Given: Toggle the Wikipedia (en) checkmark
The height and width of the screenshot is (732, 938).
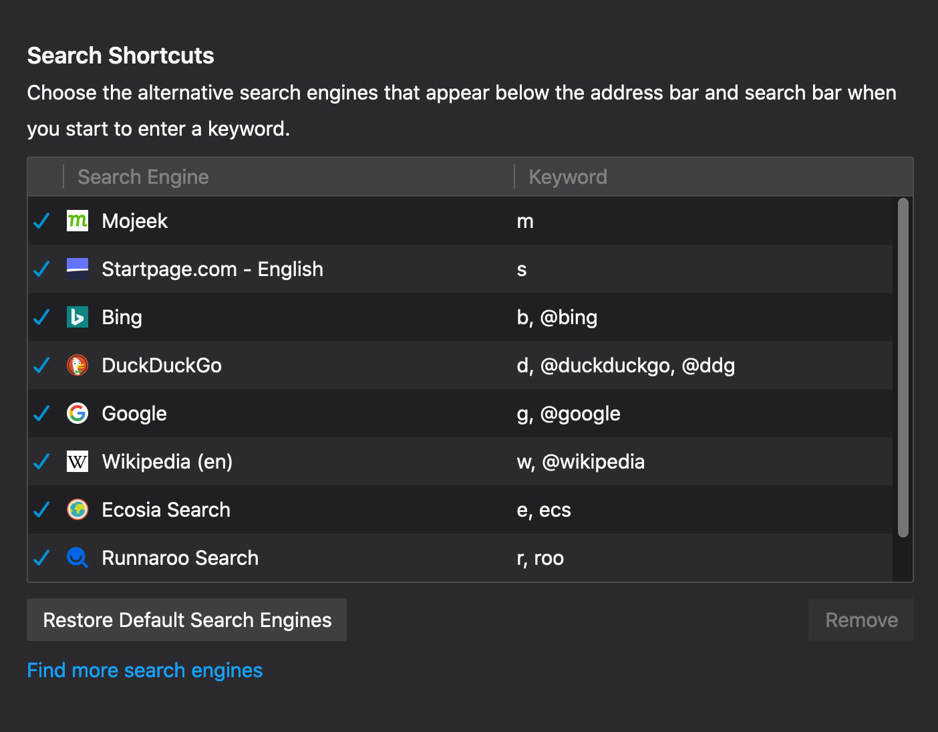Looking at the screenshot, I should pos(41,461).
